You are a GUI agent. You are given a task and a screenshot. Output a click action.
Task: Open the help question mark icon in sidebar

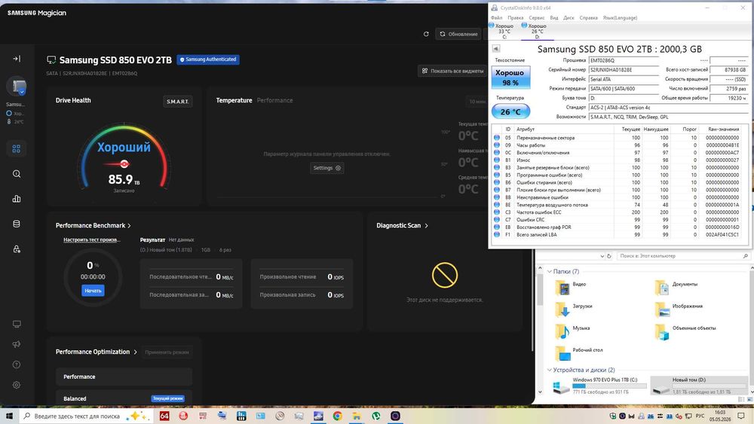[x=17, y=365]
